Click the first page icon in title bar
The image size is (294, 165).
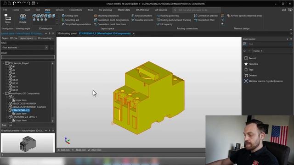coord(5,3)
